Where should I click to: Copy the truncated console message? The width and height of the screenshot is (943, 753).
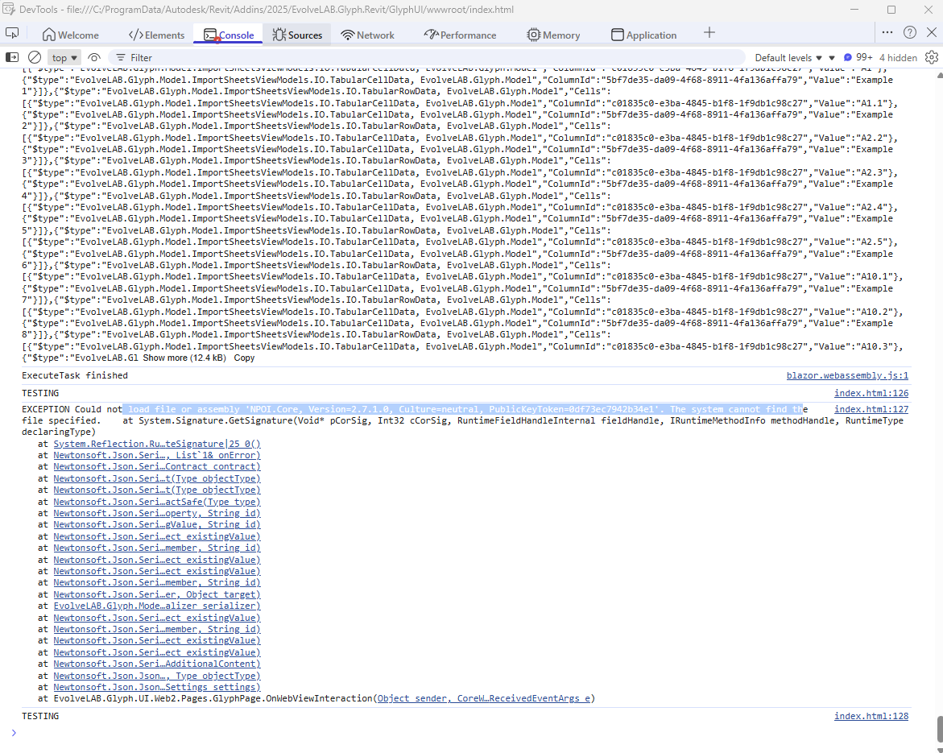[x=244, y=358]
